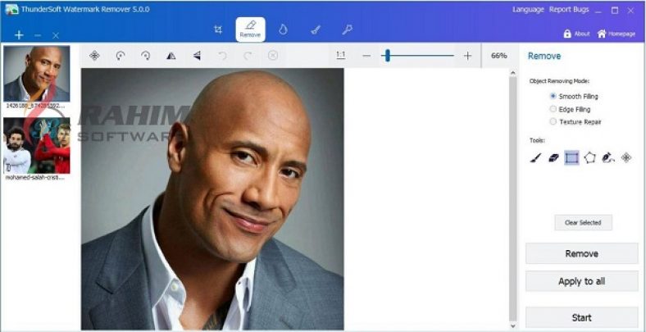This screenshot has height=332, width=646.
Task: Click the vertical scrollbar up arrow
Action: (512, 73)
